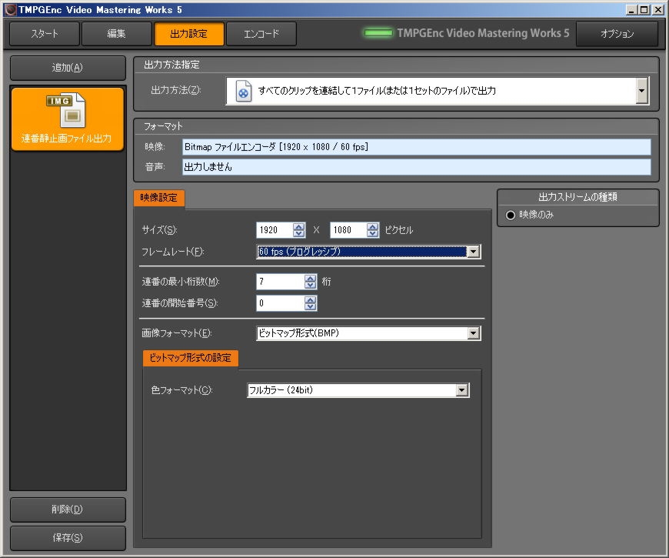
Task: Click the 連番の最小桁数 field value 7
Action: tap(281, 282)
